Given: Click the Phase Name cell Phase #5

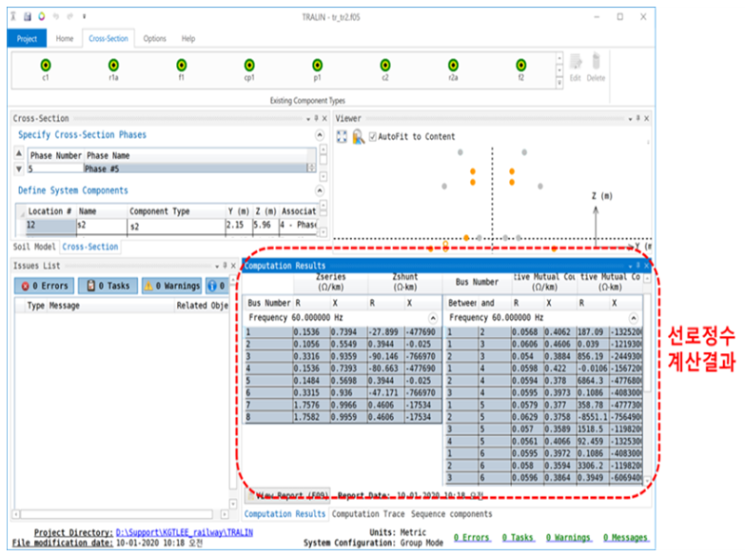Looking at the screenshot, I should (197, 169).
